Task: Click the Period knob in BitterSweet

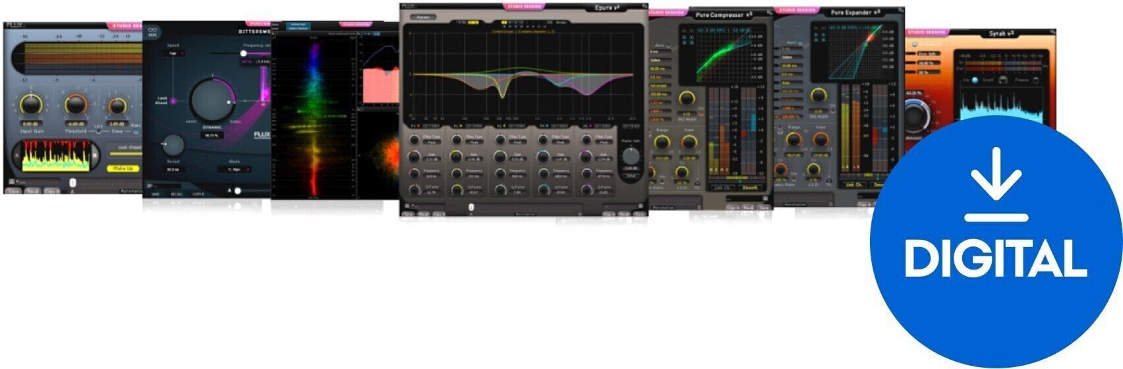Action: click(x=173, y=145)
